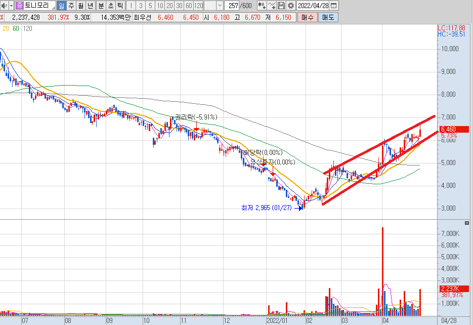Click the 매수 (buy) button
Viewport: 473px width, 325px height.
click(308, 17)
